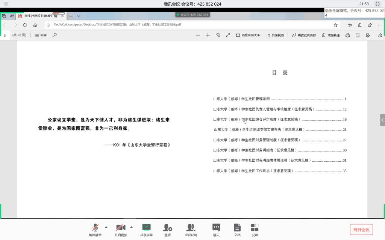
Task: Start read aloud (朗读此页内容)
Action: click(x=304, y=35)
